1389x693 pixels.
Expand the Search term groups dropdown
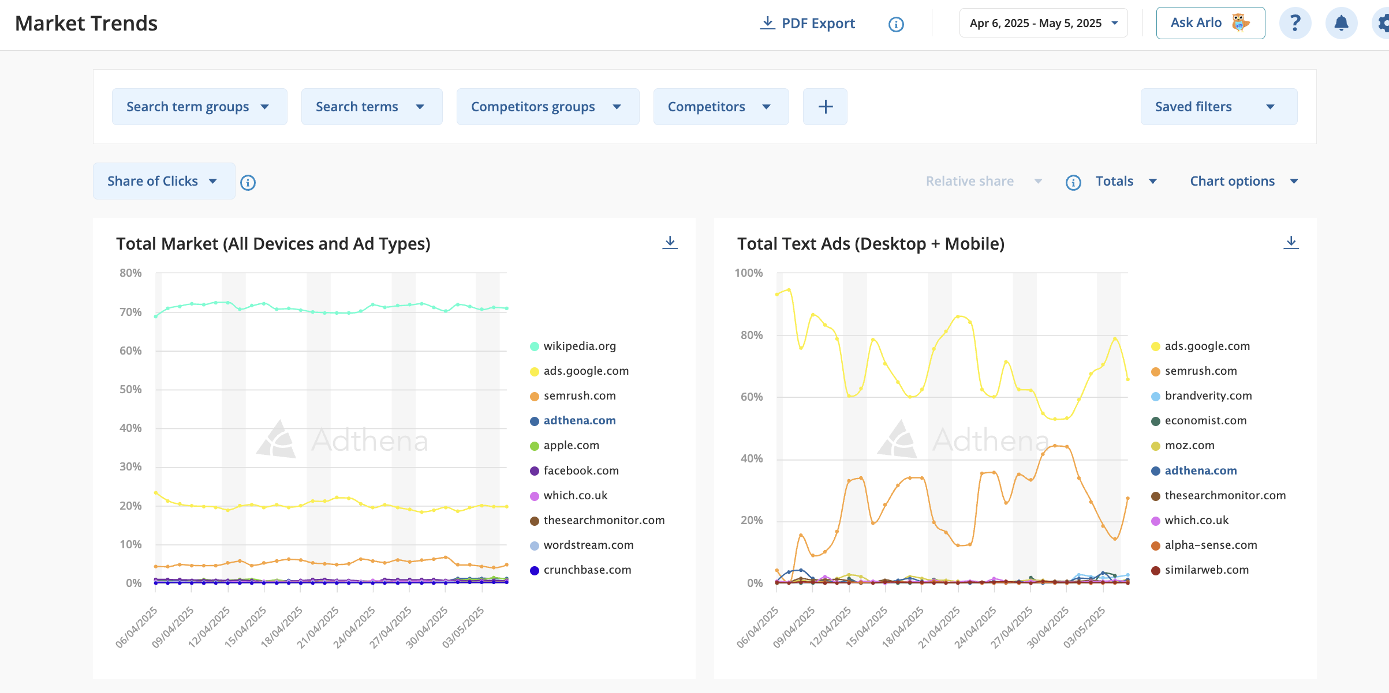[199, 107]
